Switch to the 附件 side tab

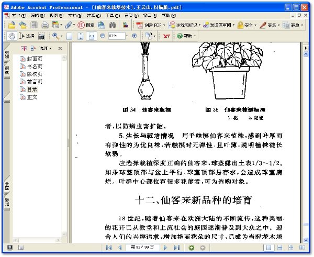pyautogui.click(x=7, y=186)
